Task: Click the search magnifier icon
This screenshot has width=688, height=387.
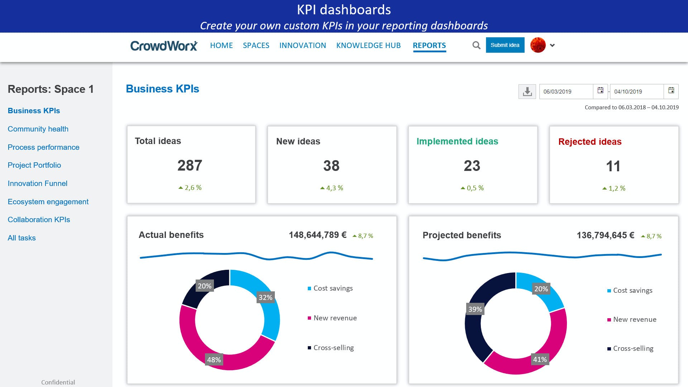Action: pos(476,45)
